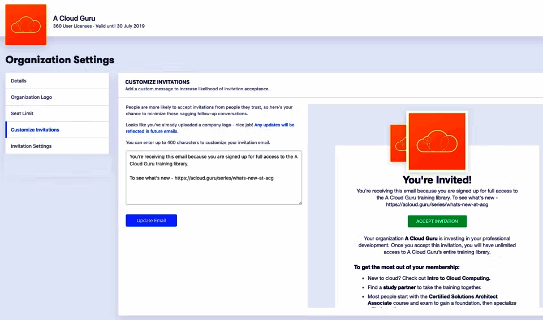Click the 360 User Licenses validity text
This screenshot has width=543, height=320.
[98, 26]
